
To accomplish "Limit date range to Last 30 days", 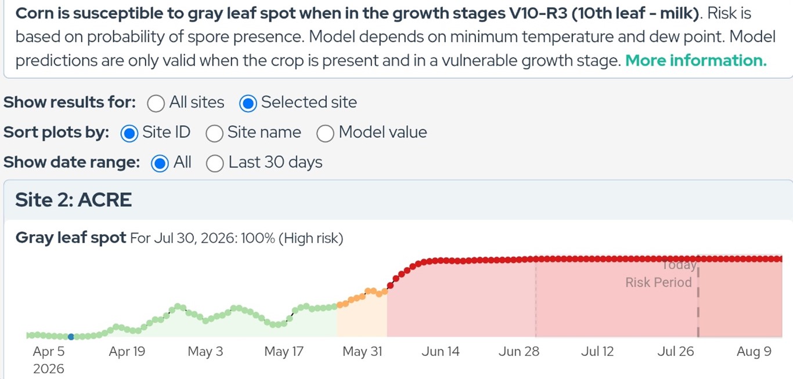I will [x=215, y=163].
